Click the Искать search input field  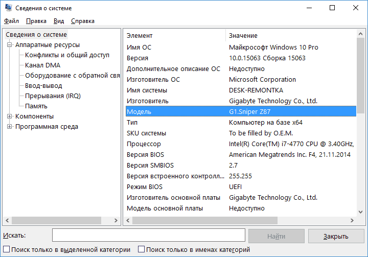tap(149, 235)
